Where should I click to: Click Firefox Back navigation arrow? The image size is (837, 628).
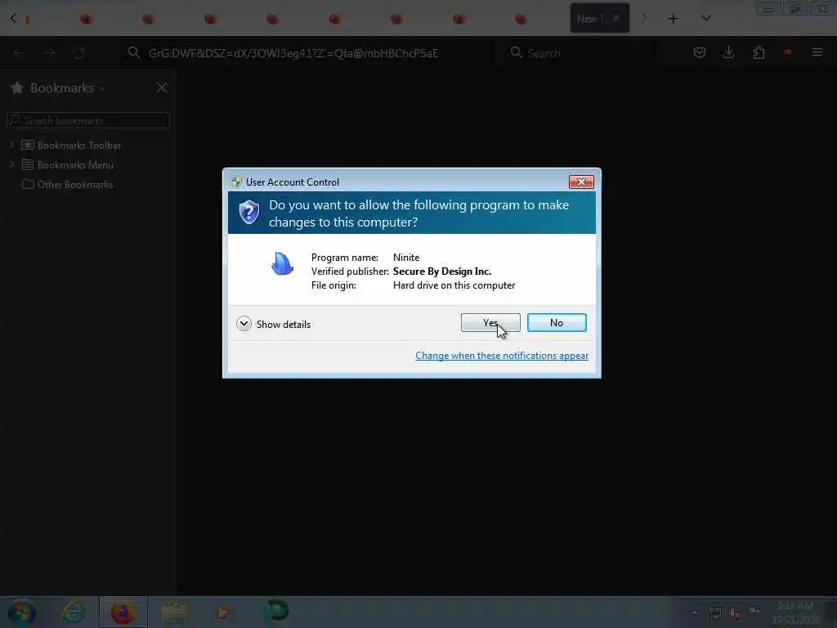[20, 53]
